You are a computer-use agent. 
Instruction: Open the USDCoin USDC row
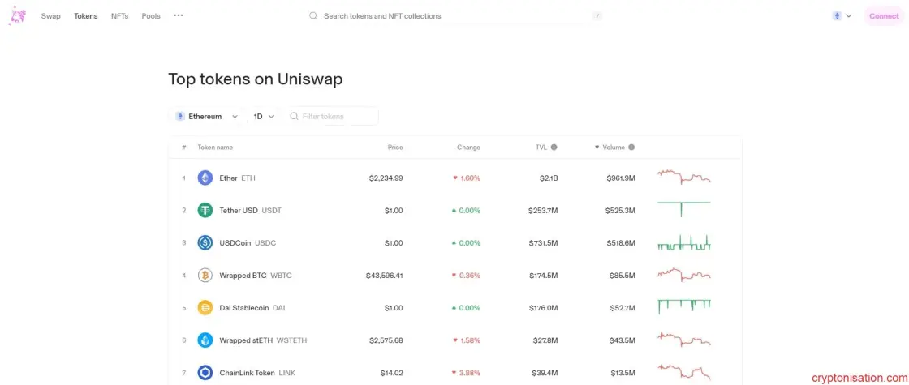pyautogui.click(x=455, y=242)
